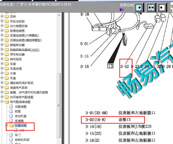Screen dimensions: 173x144
Task: Expand 后悬挂装置(片弹簧型) node
Action: pos(2,35)
